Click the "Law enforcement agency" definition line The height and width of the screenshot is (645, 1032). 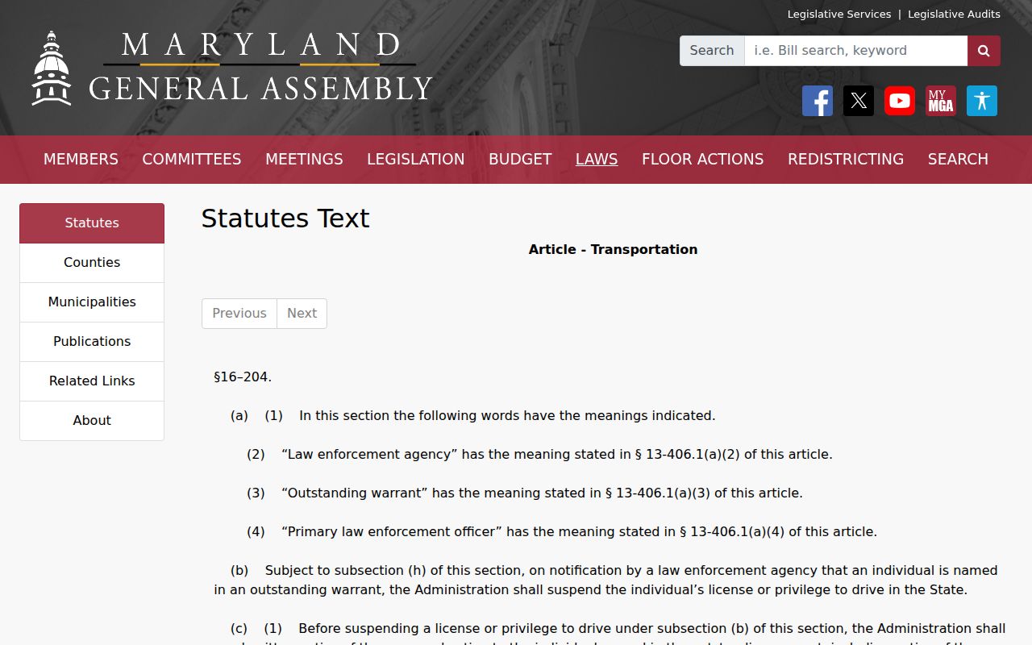(539, 455)
